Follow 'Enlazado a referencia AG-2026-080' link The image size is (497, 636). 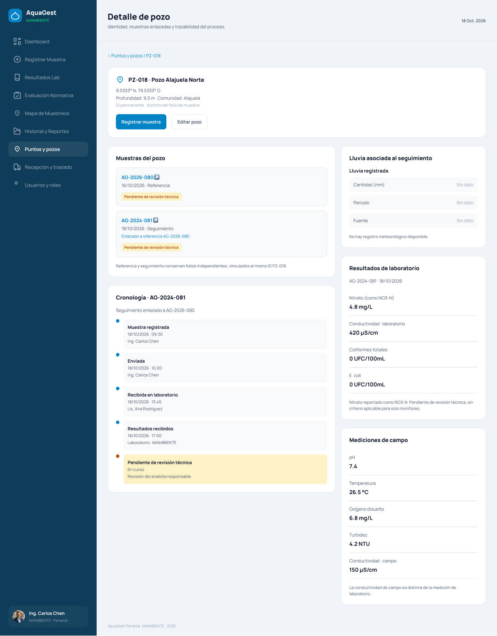point(155,236)
